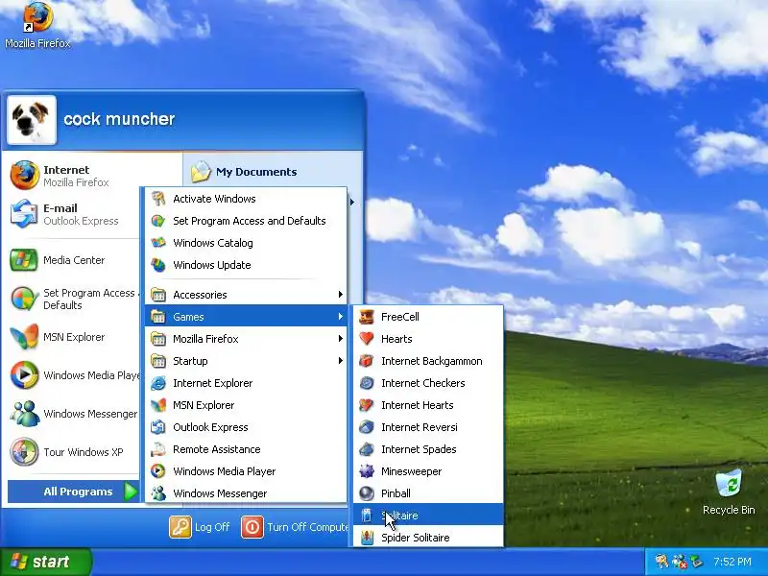Viewport: 768px width, 576px height.
Task: Expand the Mozilla Firefox folder submenu arrow
Action: click(340, 339)
